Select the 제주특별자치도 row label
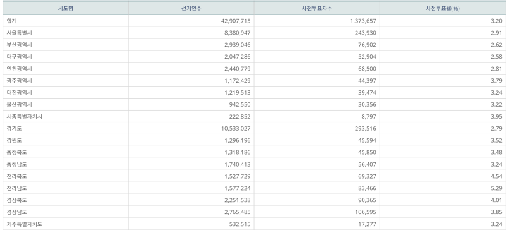Screen dimensions: 507x233 pos(25,224)
